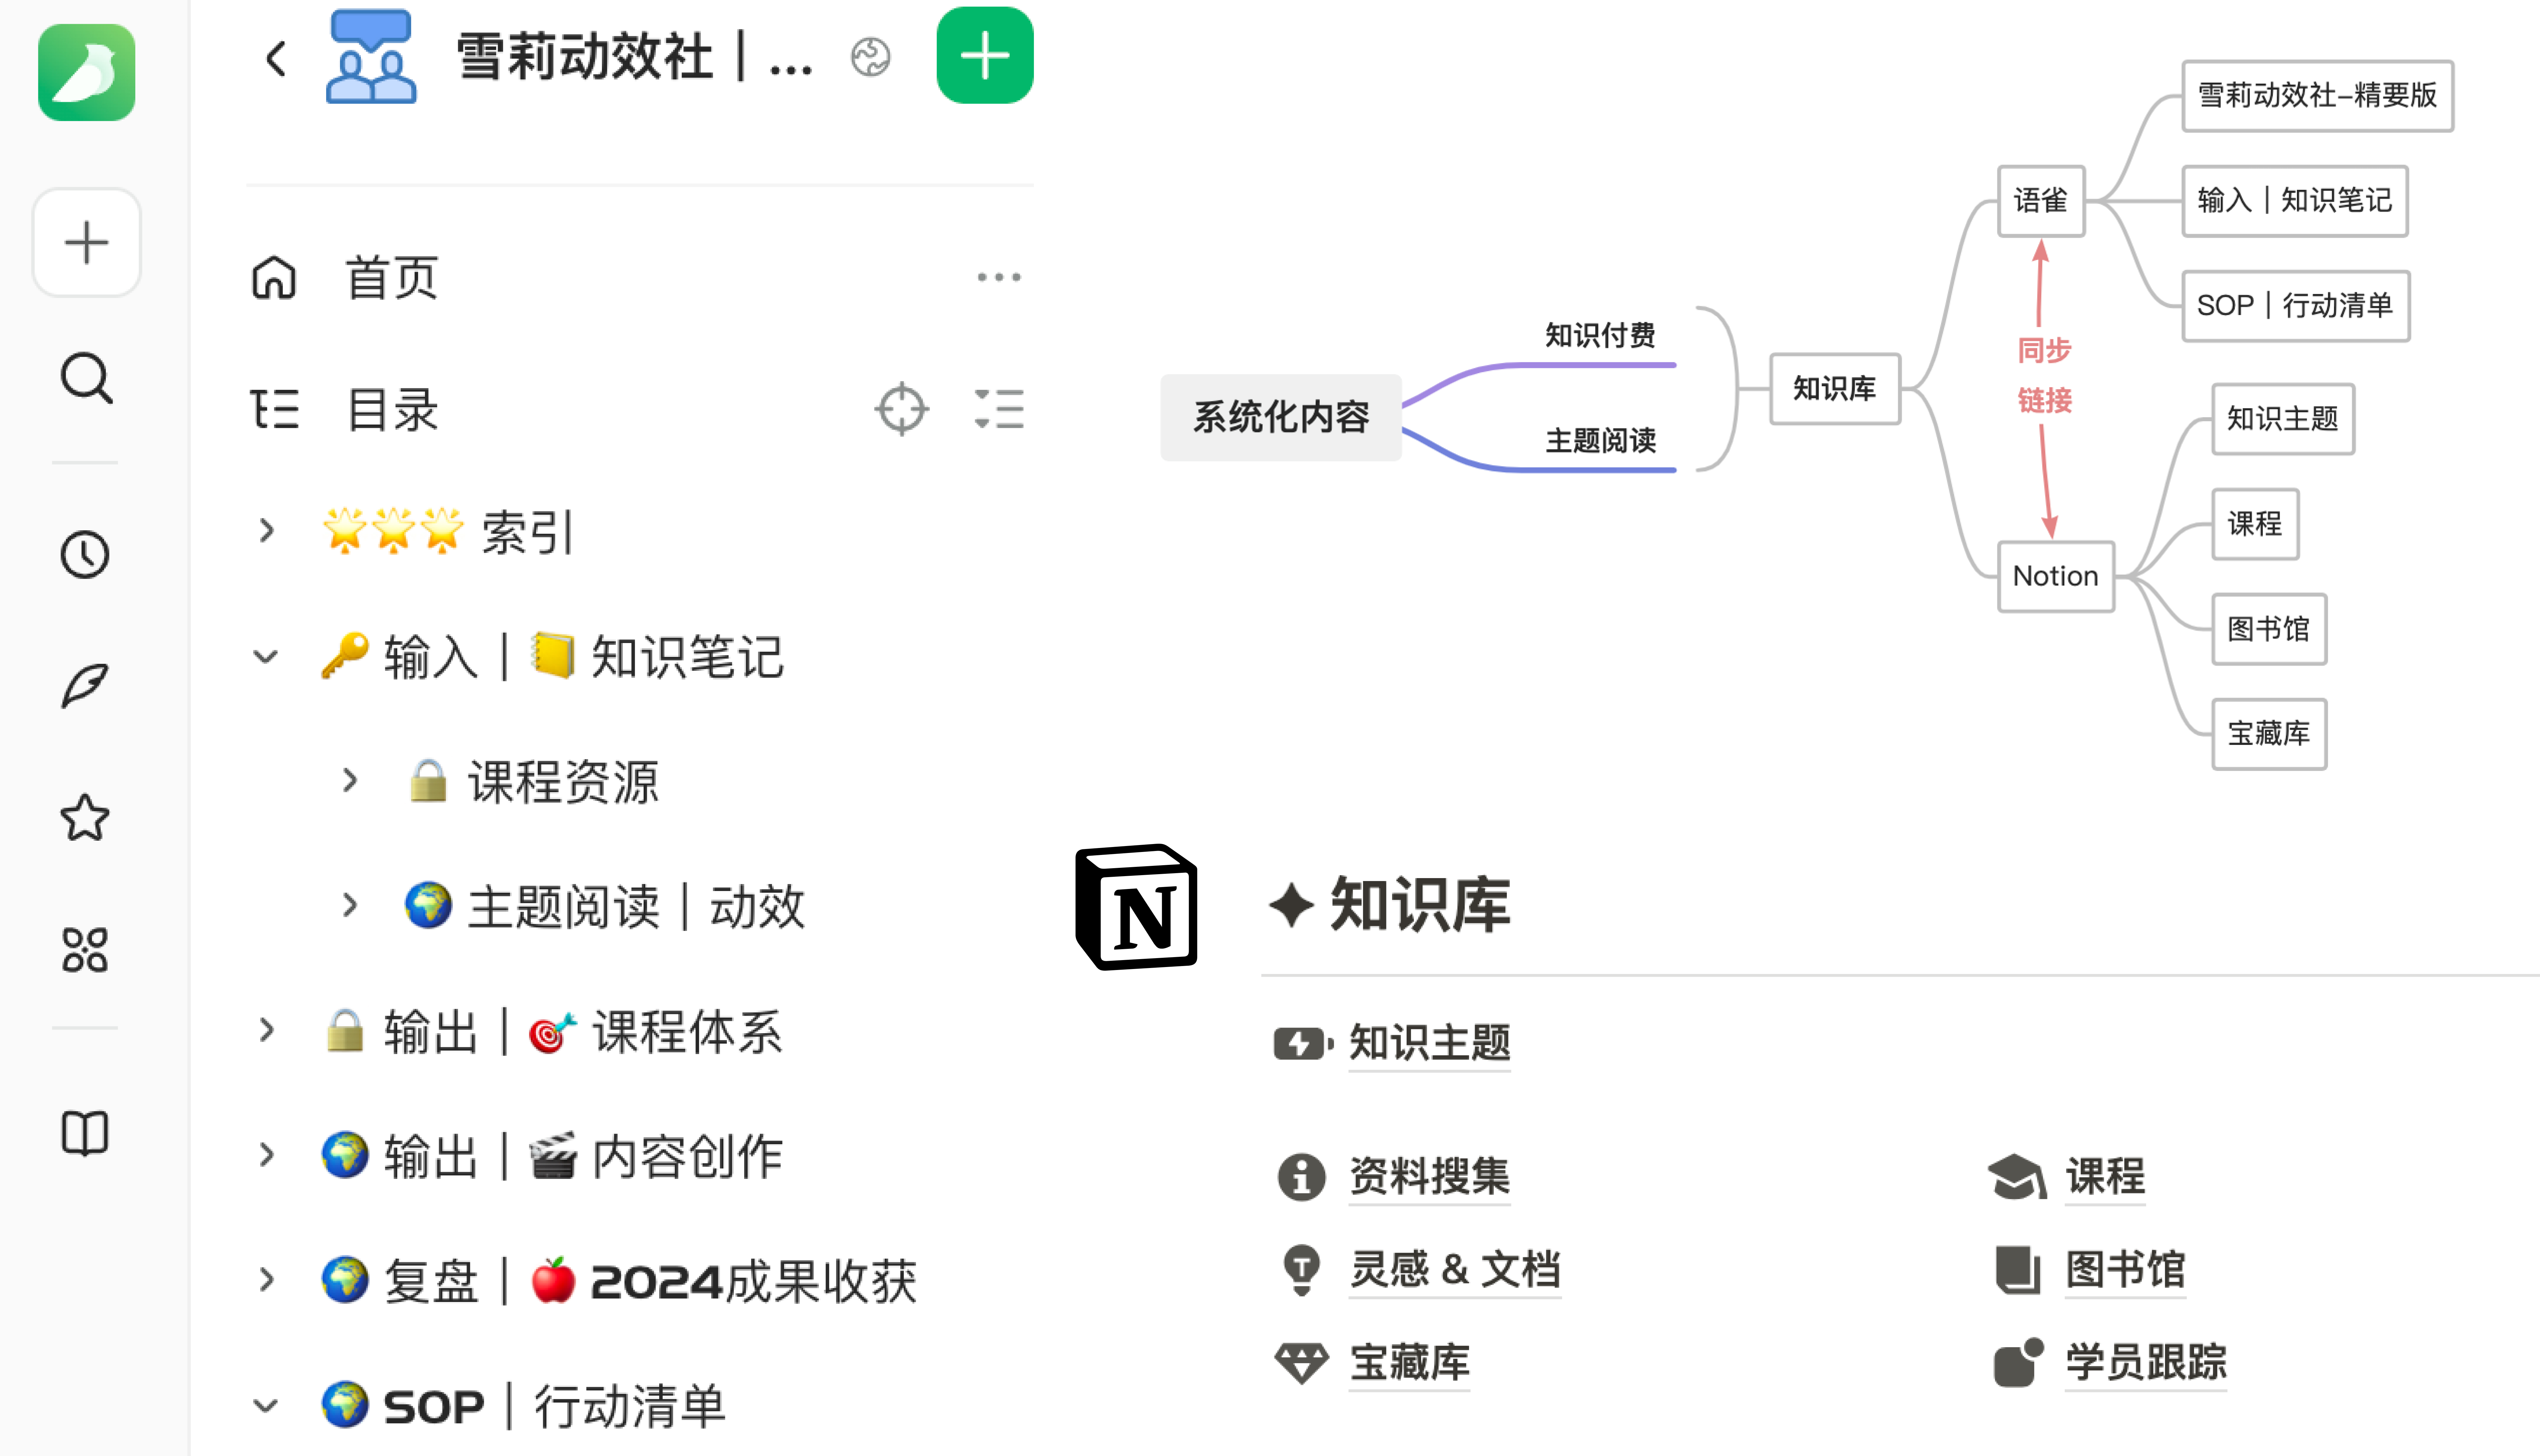This screenshot has width=2540, height=1456.
Task: Open the book library icon
Action: click(85, 1133)
